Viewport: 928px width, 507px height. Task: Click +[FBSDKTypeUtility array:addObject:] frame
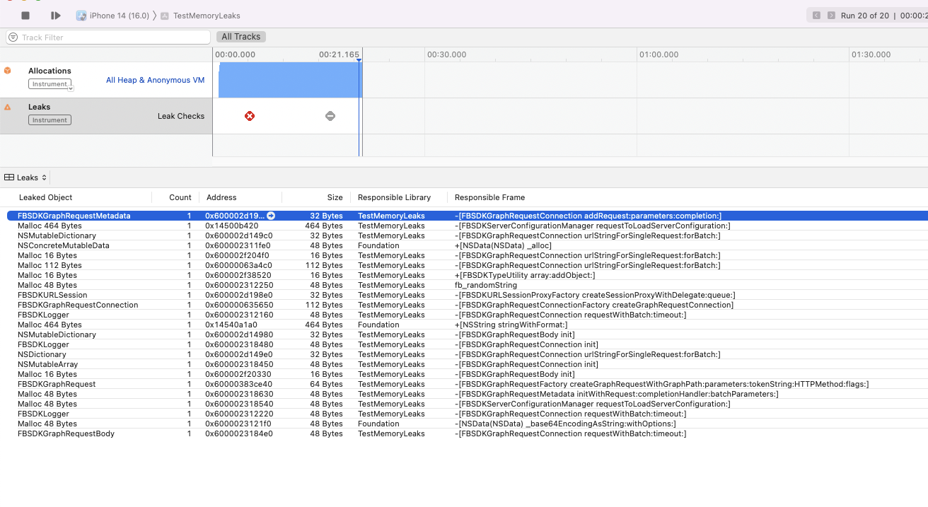[x=525, y=275]
